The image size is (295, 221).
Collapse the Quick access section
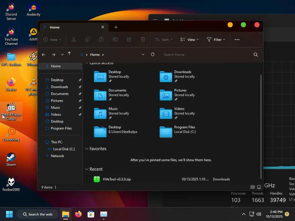(87, 63)
